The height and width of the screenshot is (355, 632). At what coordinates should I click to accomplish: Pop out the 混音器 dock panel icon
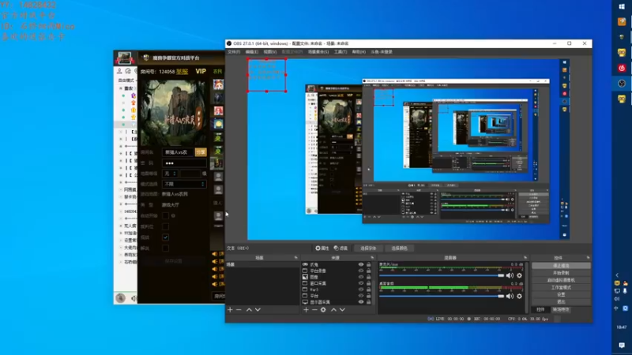[x=525, y=258]
